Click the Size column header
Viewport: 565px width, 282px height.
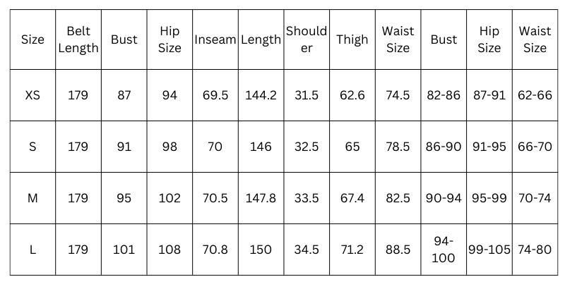[x=32, y=39]
